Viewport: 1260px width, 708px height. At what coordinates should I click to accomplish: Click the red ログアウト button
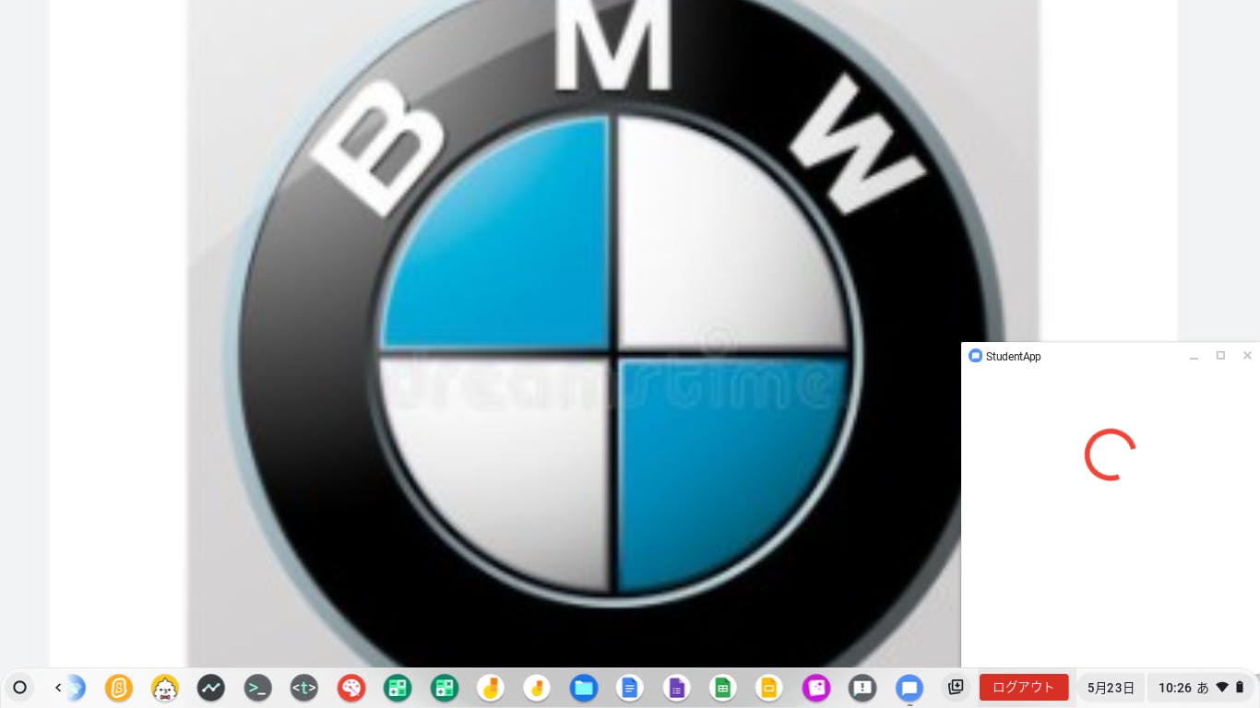click(x=1023, y=688)
